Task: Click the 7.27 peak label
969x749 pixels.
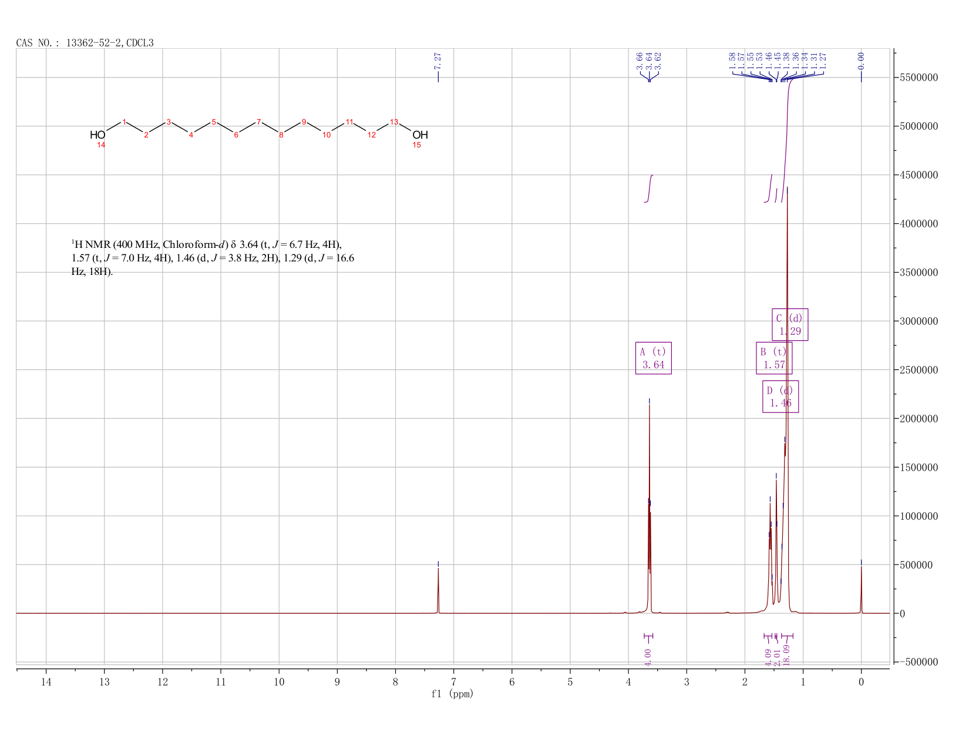Action: 438,61
